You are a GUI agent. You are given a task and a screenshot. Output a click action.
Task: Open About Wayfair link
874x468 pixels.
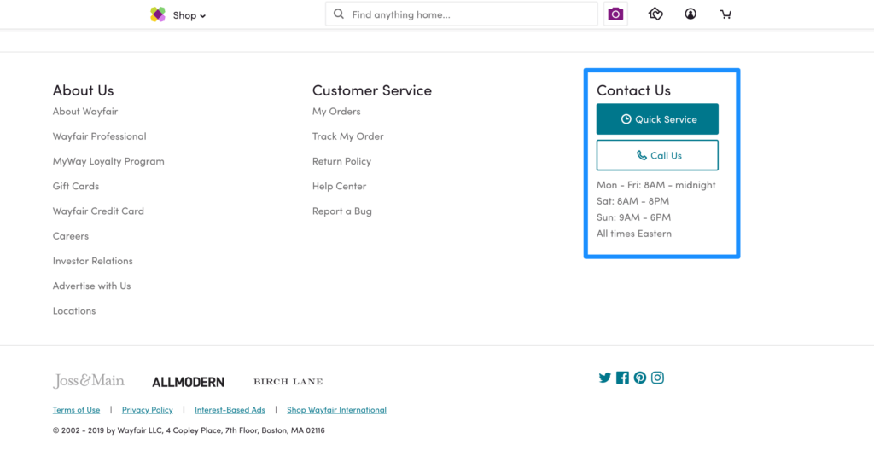[85, 112]
